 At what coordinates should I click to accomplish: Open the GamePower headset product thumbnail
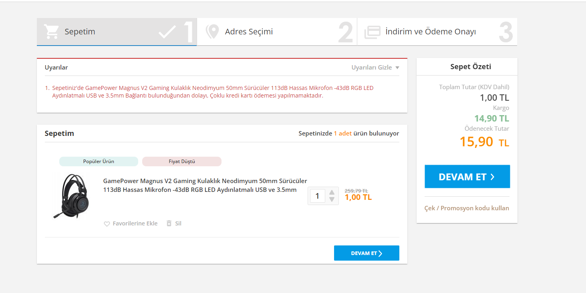(71, 196)
